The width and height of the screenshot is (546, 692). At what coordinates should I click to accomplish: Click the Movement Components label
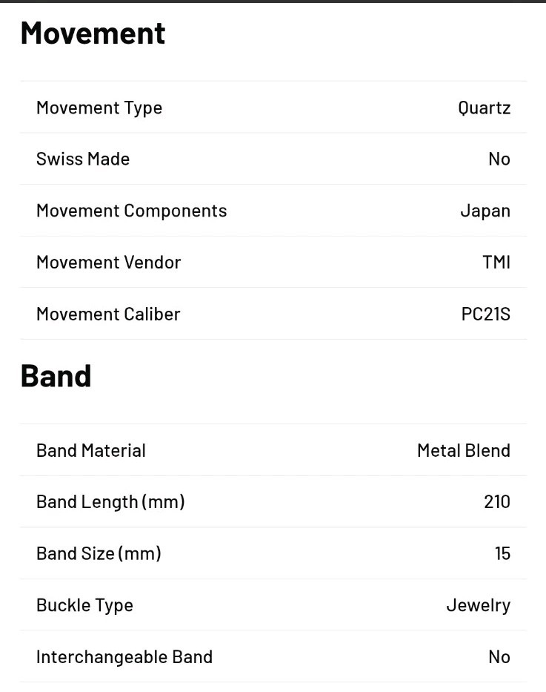[x=131, y=211]
